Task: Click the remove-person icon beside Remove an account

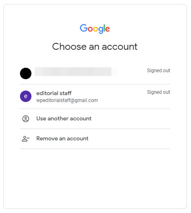Action: [x=26, y=139]
